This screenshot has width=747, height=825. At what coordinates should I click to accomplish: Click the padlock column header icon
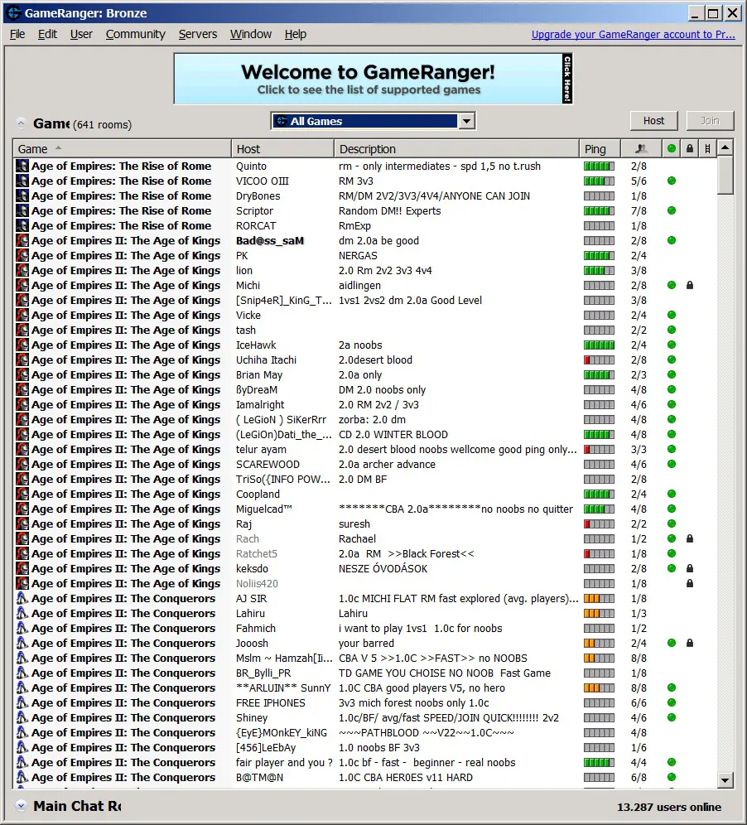click(x=690, y=149)
